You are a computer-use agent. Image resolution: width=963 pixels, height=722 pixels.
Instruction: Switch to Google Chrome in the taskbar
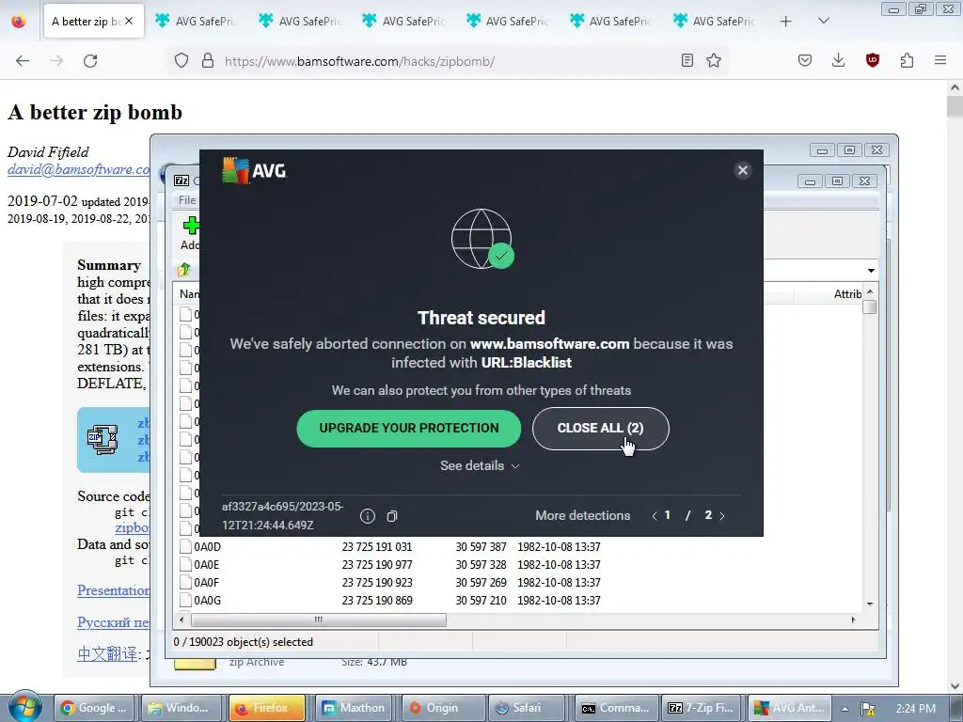(x=95, y=708)
